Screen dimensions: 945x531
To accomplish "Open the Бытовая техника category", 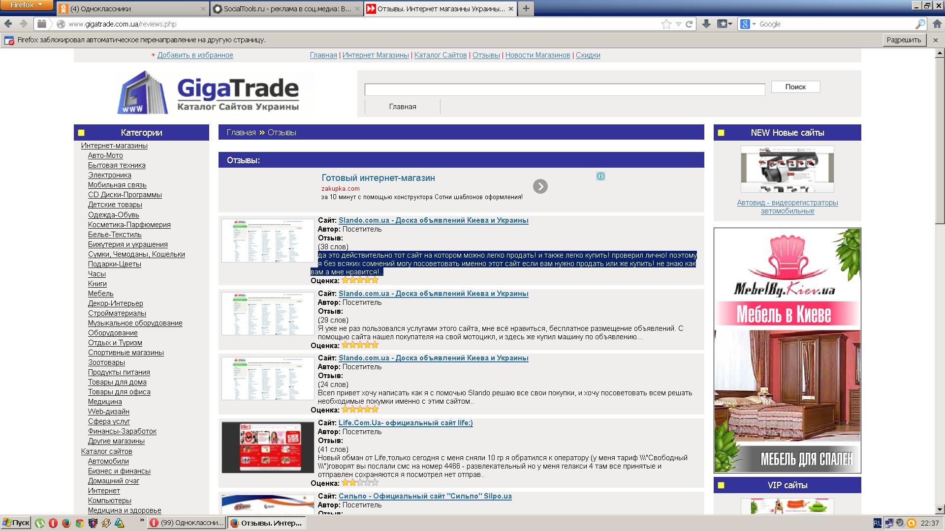I will 117,165.
